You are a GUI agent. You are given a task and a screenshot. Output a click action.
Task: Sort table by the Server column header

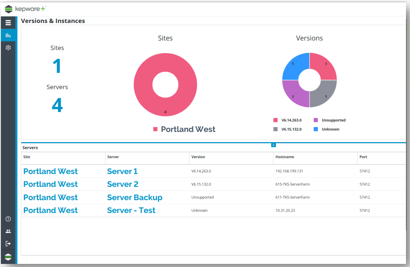click(113, 157)
